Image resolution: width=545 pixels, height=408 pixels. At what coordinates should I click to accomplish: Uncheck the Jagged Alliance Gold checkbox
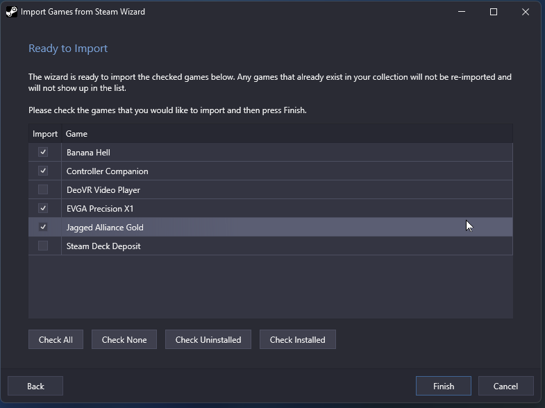pos(43,227)
